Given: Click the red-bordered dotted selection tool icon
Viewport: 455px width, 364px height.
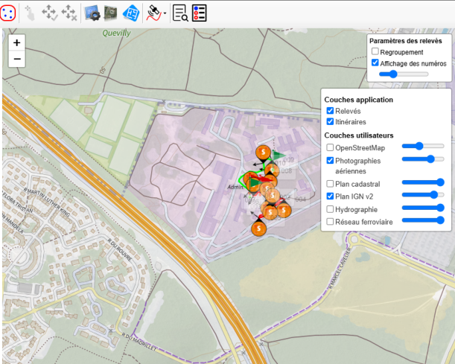Looking at the screenshot, I should click(9, 12).
